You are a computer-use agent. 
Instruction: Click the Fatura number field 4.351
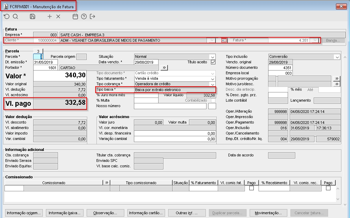(288, 40)
